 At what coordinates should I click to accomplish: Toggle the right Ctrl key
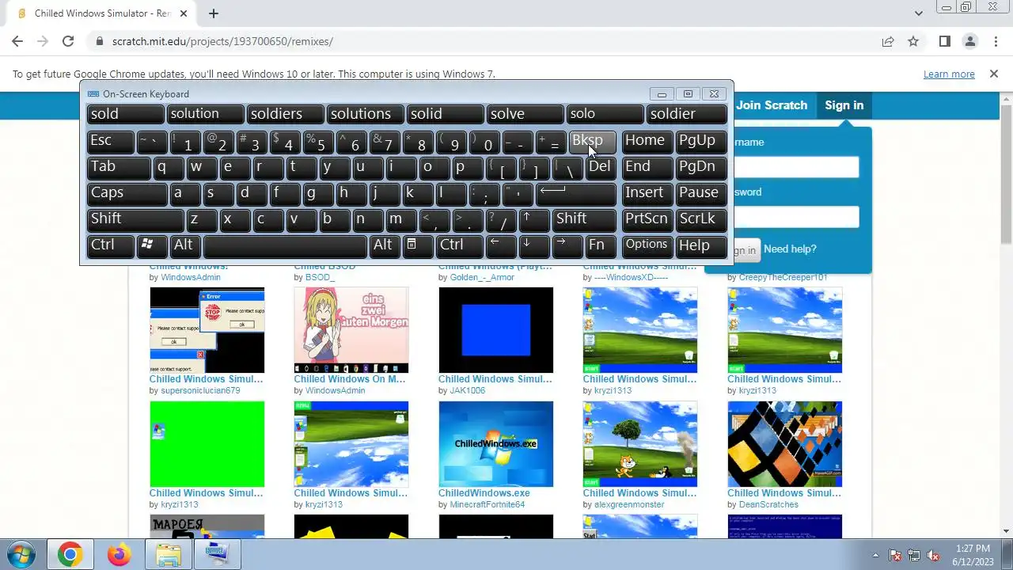pyautogui.click(x=459, y=245)
